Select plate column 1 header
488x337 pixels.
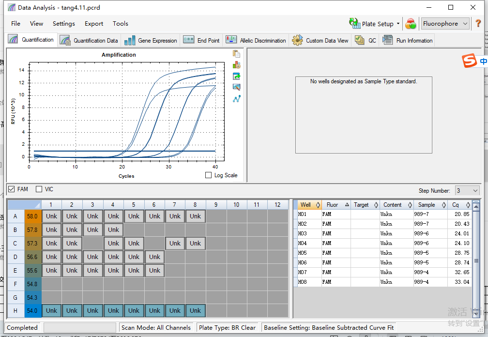point(51,205)
